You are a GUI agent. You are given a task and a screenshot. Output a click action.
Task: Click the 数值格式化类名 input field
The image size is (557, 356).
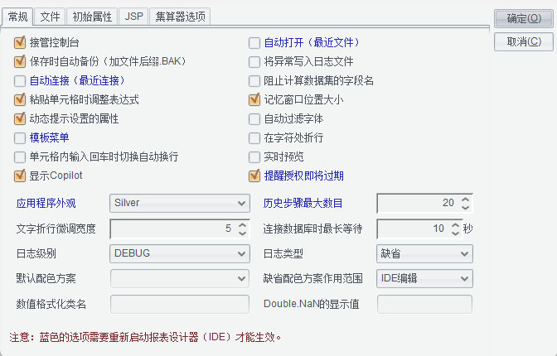[179, 304]
